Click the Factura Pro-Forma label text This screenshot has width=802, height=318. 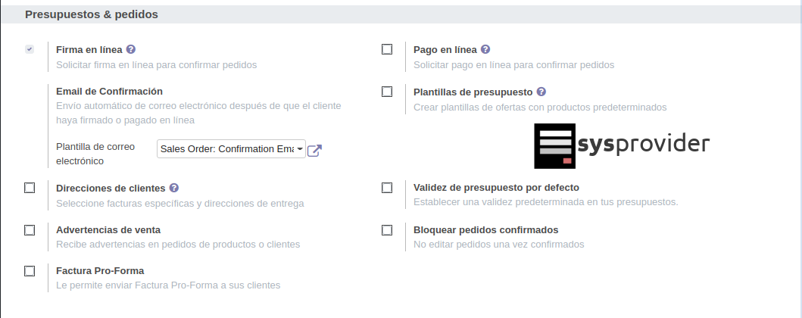click(100, 271)
